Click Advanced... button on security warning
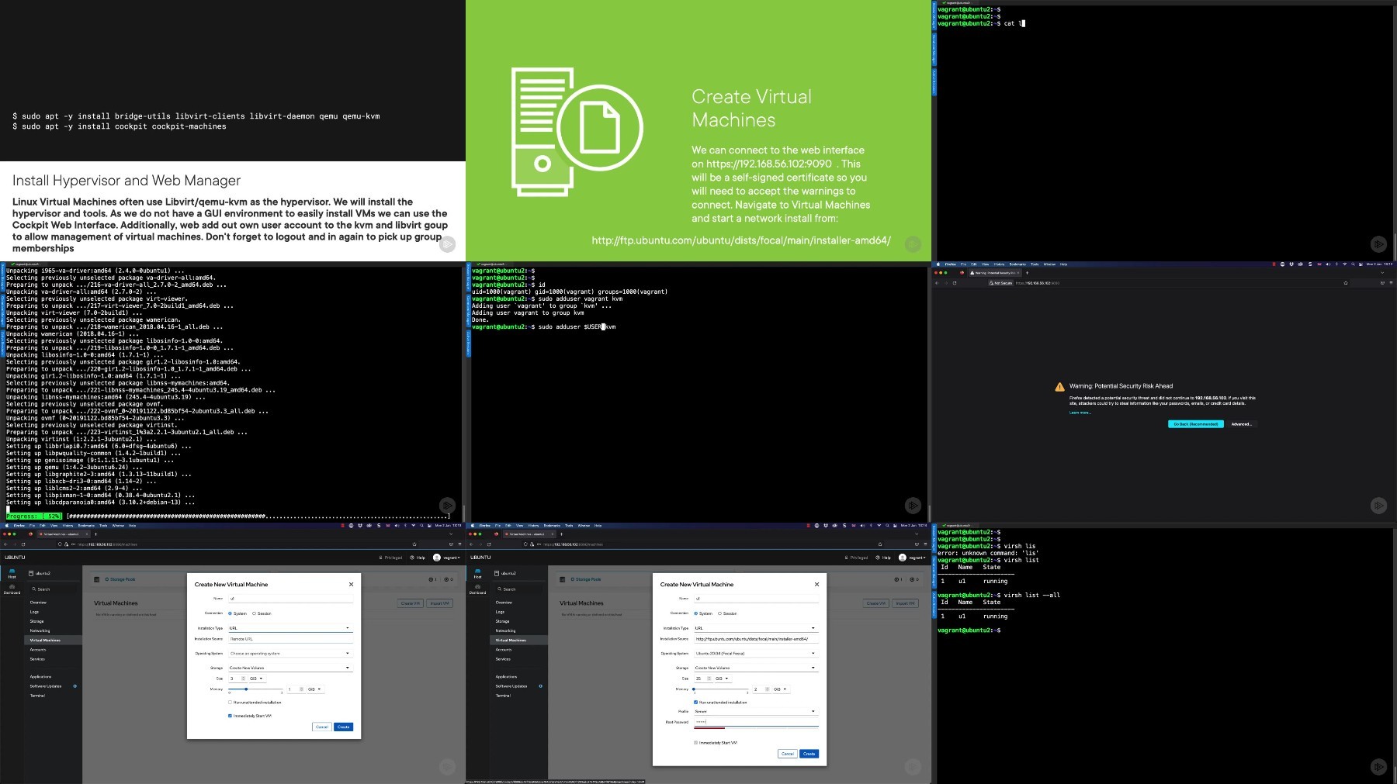This screenshot has height=784, width=1397. [x=1241, y=424]
